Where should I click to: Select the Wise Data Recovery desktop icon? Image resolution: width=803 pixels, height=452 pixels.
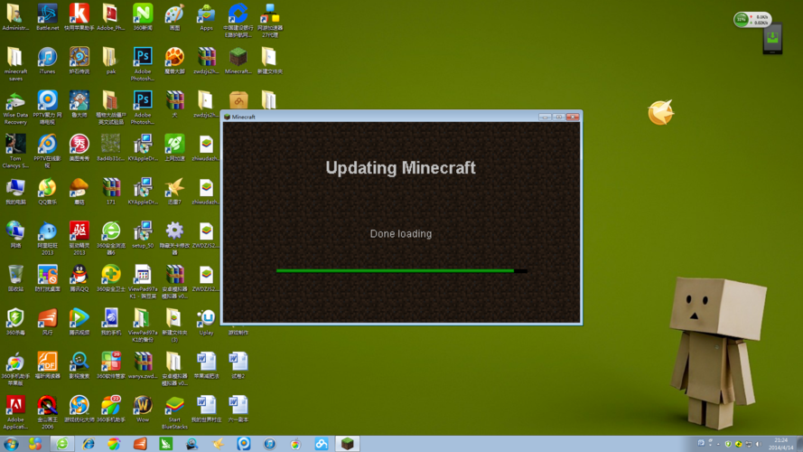point(15,108)
